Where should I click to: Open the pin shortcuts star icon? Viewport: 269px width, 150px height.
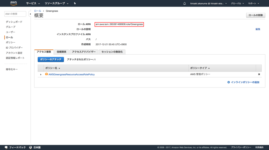pos(75,3)
